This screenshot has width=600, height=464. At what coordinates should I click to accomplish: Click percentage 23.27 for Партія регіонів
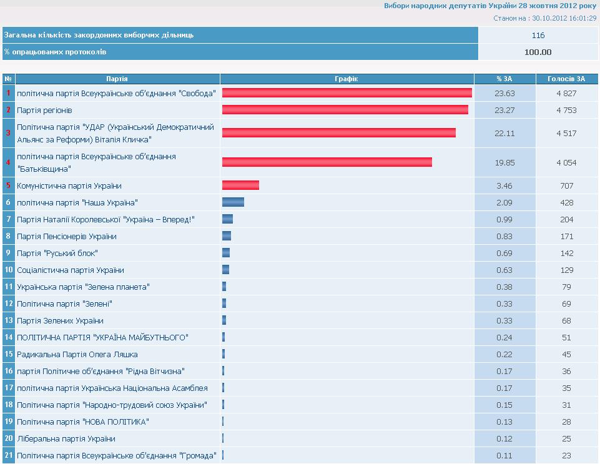(505, 110)
